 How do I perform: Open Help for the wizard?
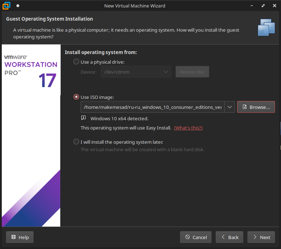[x=20, y=237]
